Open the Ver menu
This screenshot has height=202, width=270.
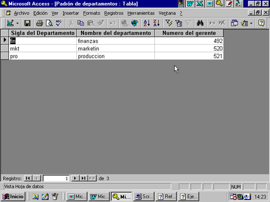(55, 13)
